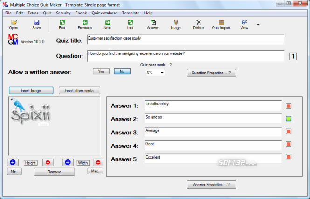Select No for allow written answer
The width and height of the screenshot is (310, 199).
122,72
